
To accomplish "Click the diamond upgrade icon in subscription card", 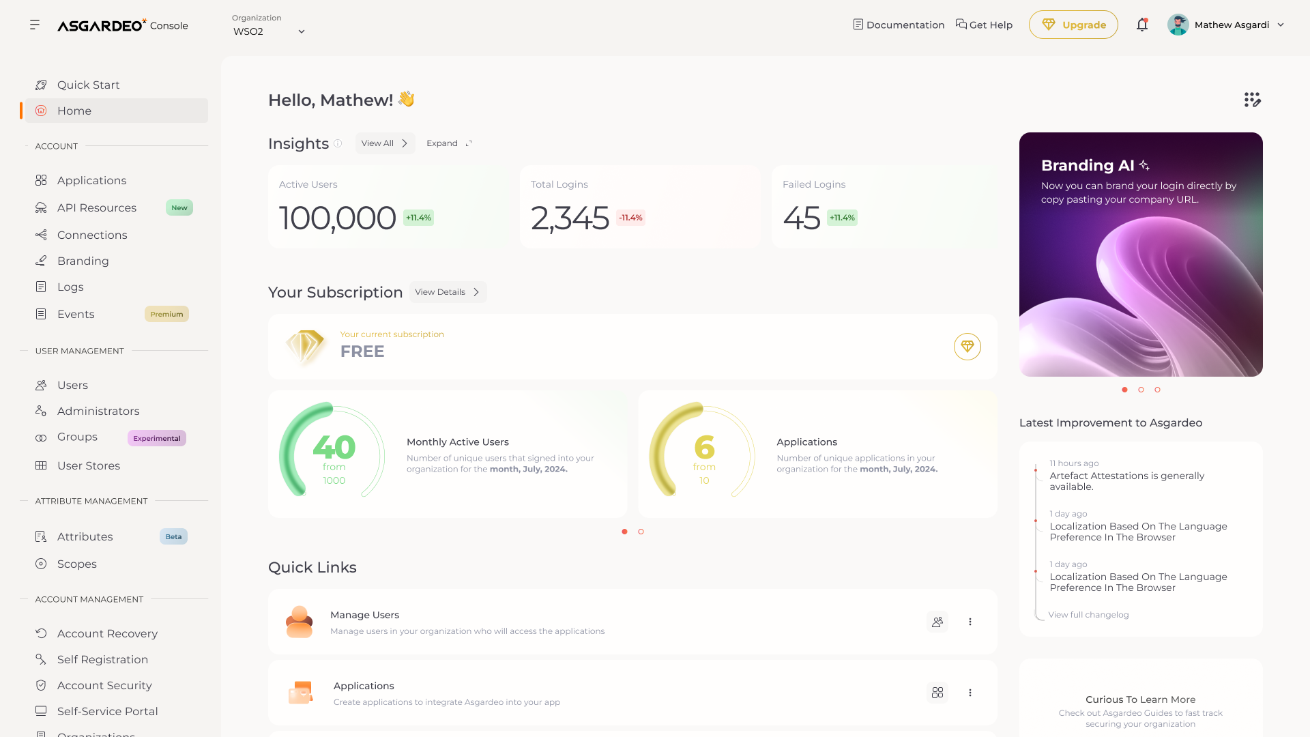I will [967, 347].
